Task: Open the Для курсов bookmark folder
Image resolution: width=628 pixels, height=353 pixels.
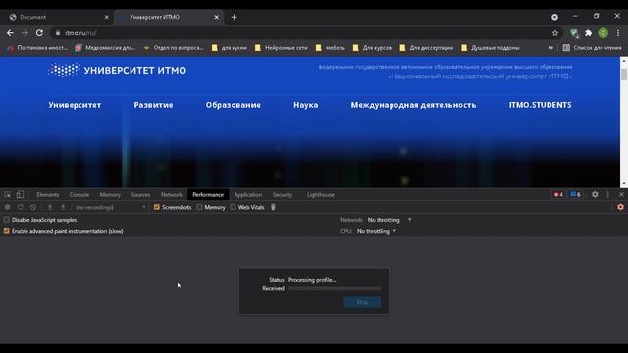Action: (372, 48)
